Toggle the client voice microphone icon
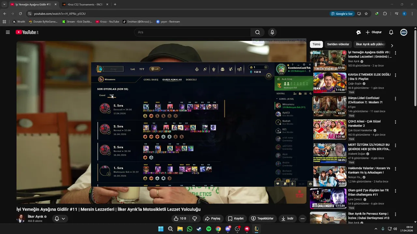The image size is (417, 234). pos(292,184)
